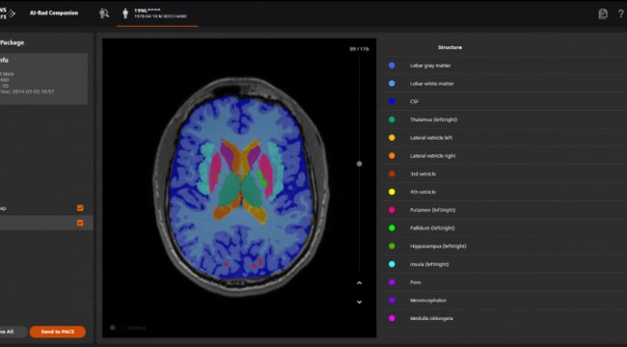Open the report document icon in the header
627x347 pixels.
(x=603, y=13)
